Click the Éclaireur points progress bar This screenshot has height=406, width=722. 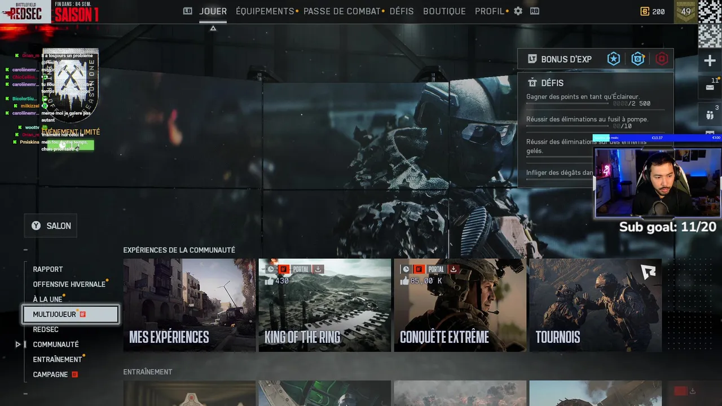(x=567, y=104)
